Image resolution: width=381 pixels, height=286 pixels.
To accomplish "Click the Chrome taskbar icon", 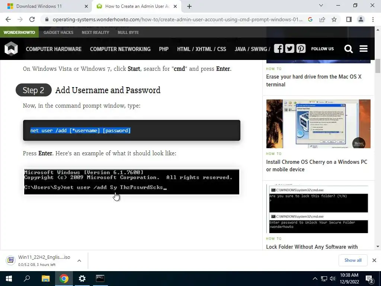I will [64, 279].
